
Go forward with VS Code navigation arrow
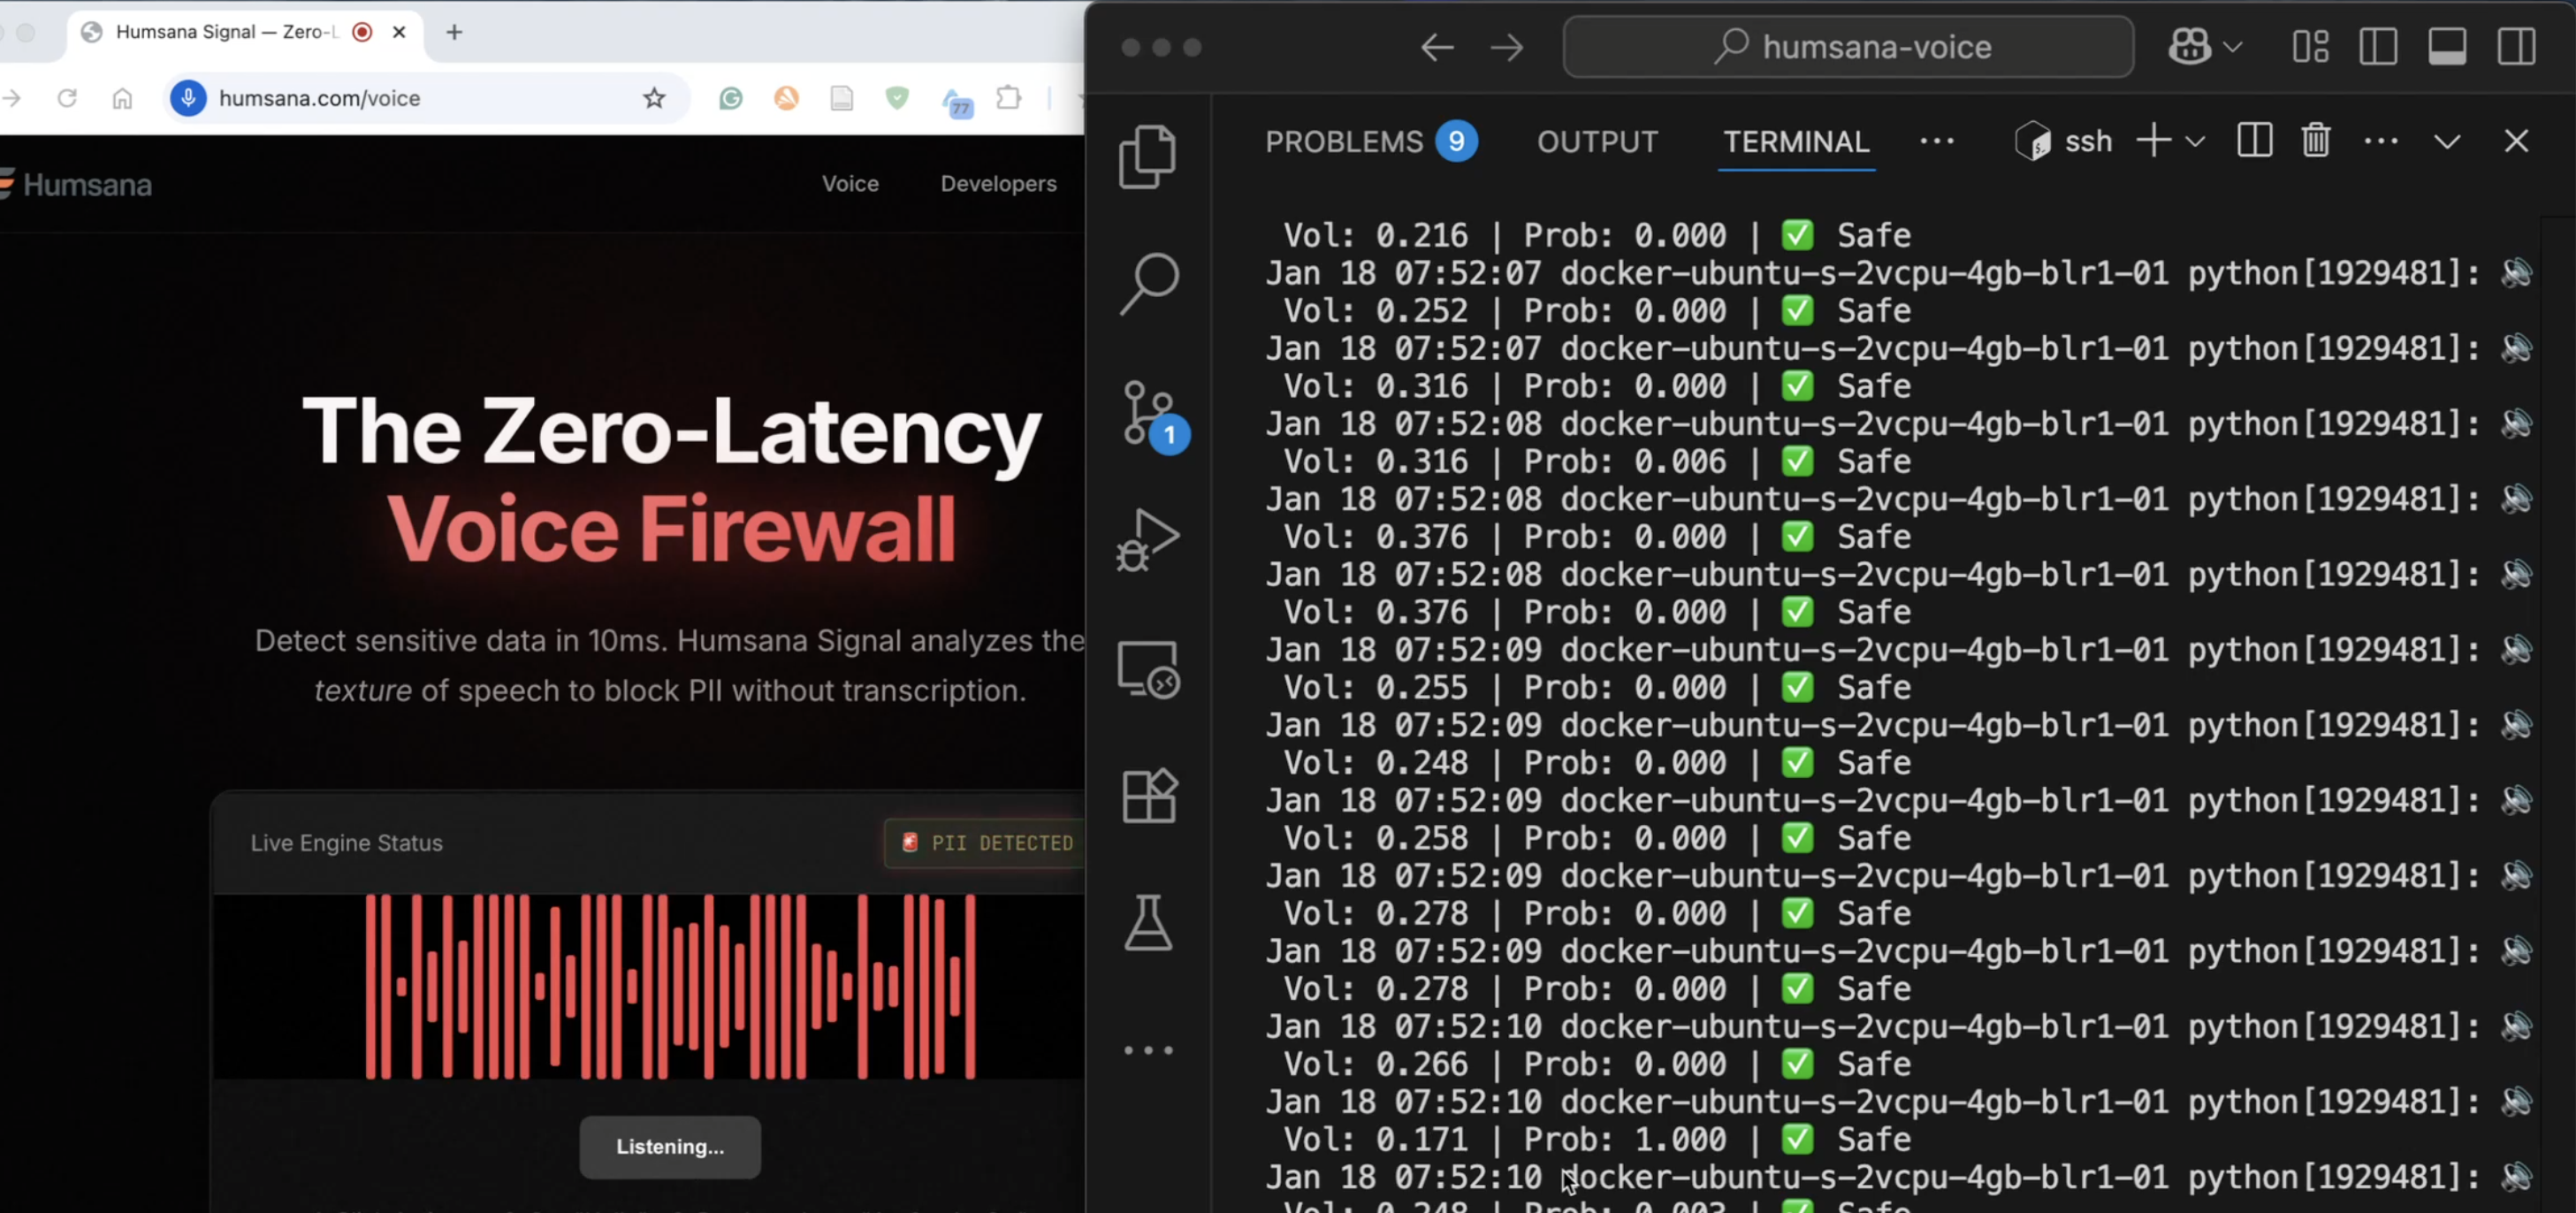tap(1506, 47)
